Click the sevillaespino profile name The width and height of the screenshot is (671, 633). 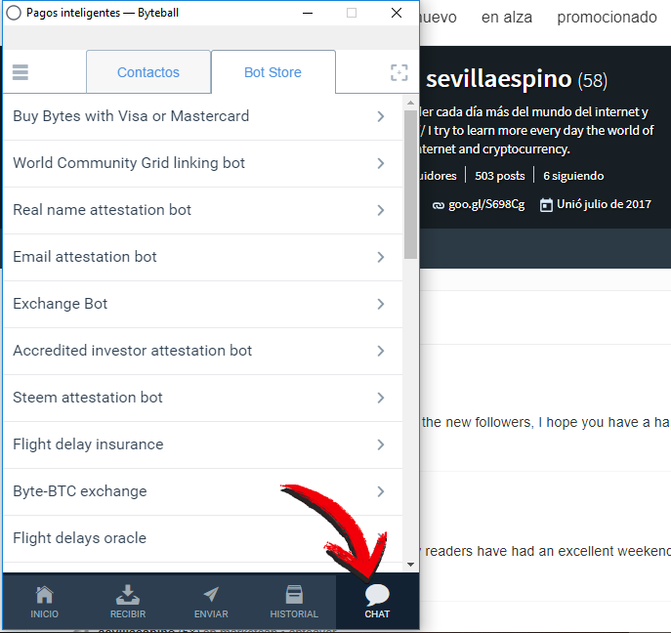pos(498,79)
